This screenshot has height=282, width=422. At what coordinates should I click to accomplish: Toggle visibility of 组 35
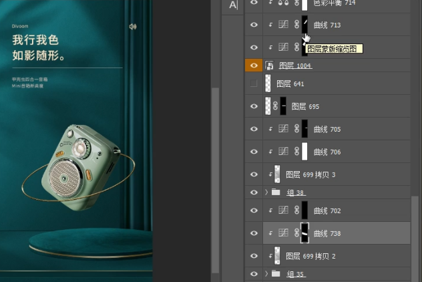254,274
